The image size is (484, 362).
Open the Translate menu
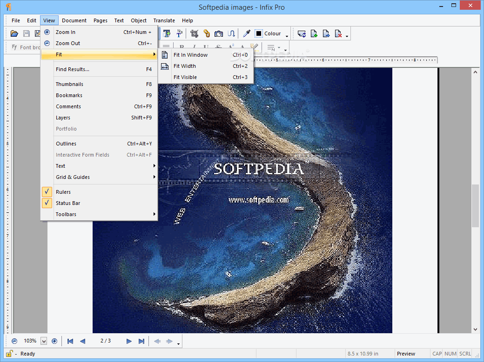[164, 20]
